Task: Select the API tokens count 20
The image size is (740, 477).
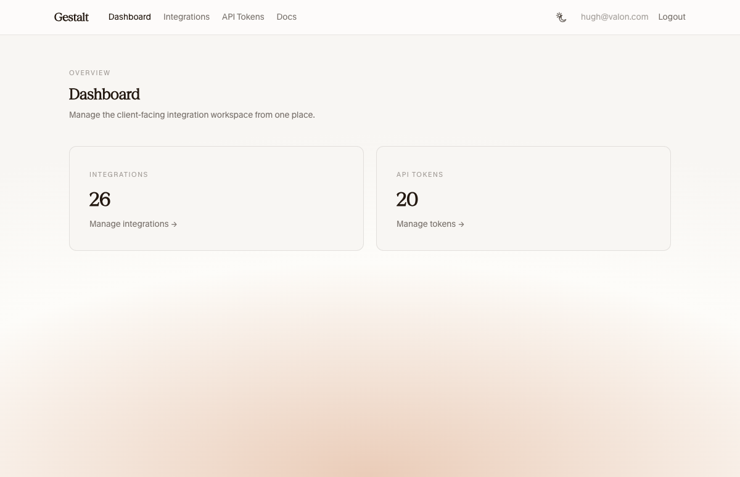Action: click(x=407, y=200)
